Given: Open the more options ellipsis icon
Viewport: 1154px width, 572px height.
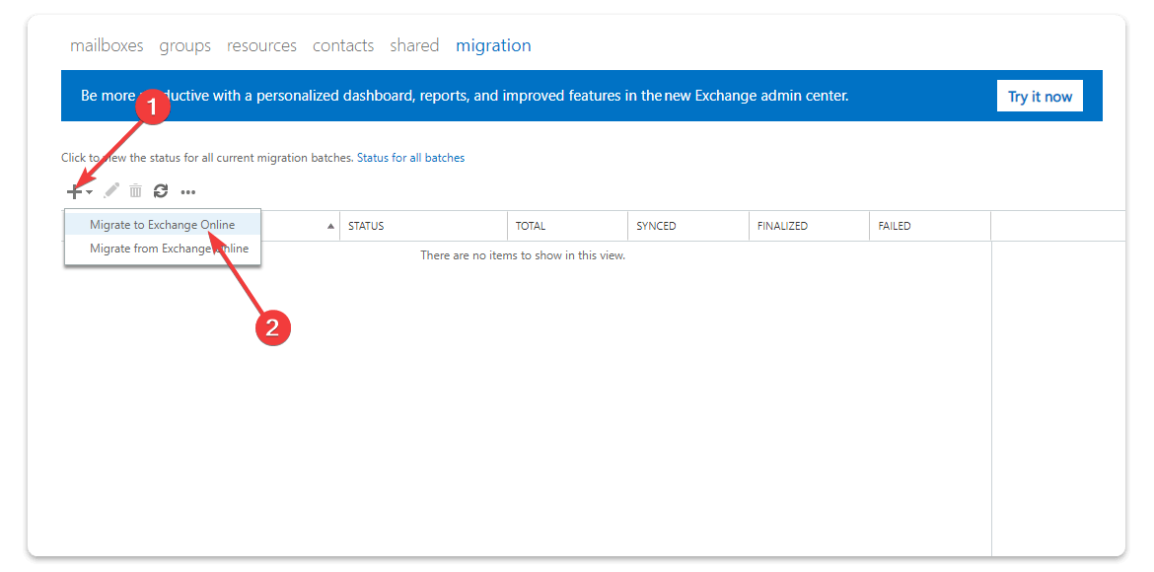Looking at the screenshot, I should coord(188,192).
